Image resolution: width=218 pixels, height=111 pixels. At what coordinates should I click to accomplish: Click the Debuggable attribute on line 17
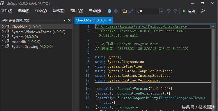point(128,107)
